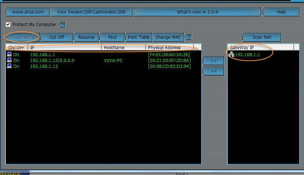The height and width of the screenshot is (175, 304).
Task: Click the On status of the Victor-PC row
Action: (x=16, y=61)
